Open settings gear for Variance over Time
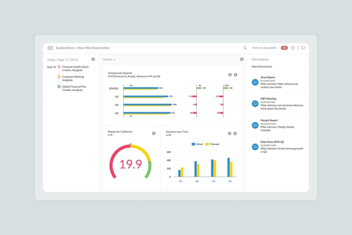 235,134
